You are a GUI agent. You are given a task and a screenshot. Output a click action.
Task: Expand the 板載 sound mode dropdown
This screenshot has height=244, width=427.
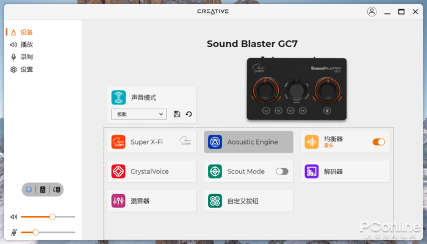click(x=139, y=114)
